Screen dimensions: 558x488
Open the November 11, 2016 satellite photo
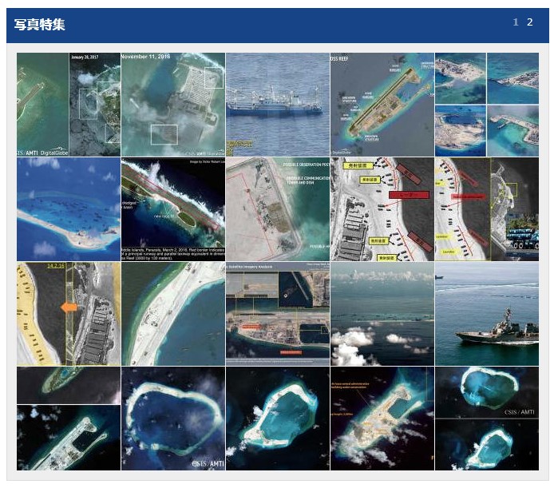coord(172,104)
